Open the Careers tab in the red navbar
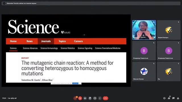This screenshot has height=102, width=182. (x=78, y=41)
